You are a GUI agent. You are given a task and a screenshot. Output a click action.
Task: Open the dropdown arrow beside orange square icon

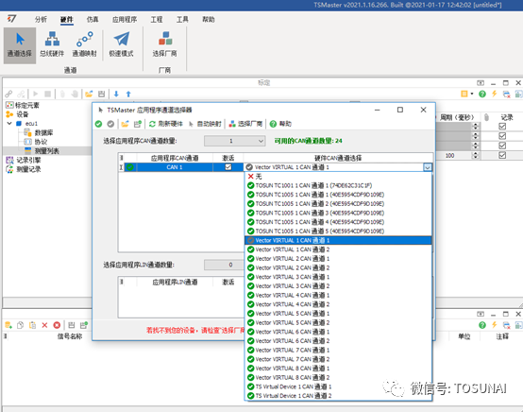coord(472,94)
